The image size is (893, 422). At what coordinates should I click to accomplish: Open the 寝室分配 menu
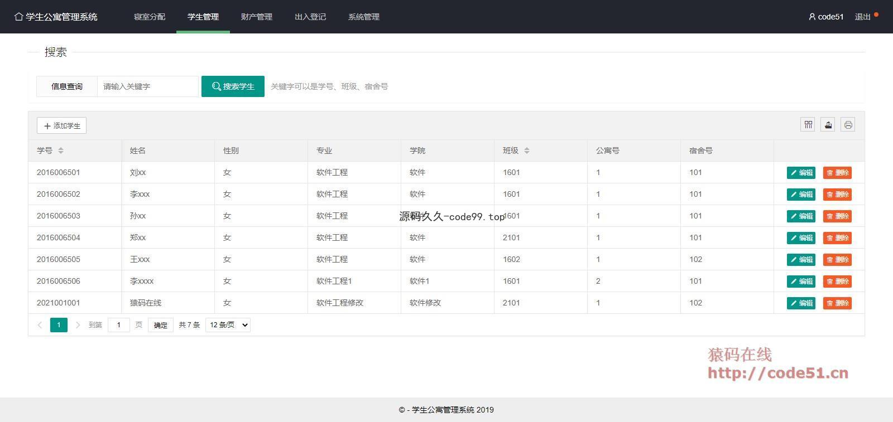(x=150, y=17)
